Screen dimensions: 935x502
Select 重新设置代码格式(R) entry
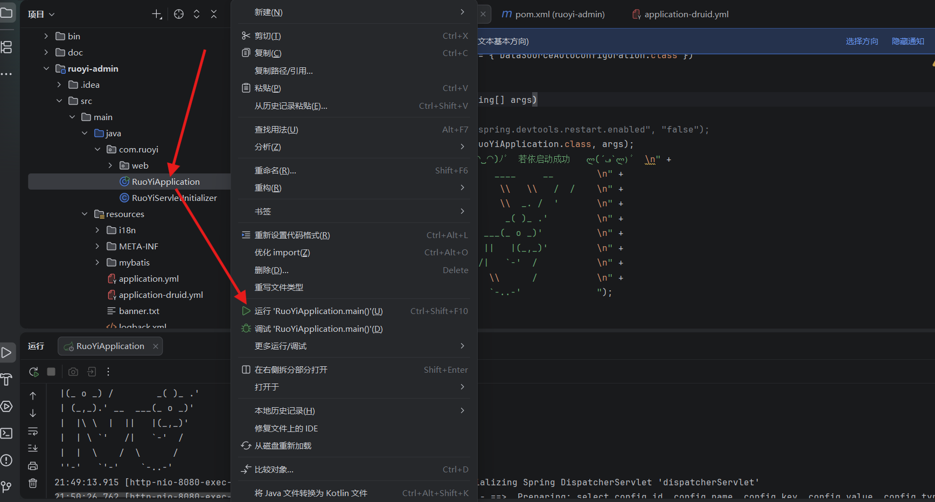[354, 235]
